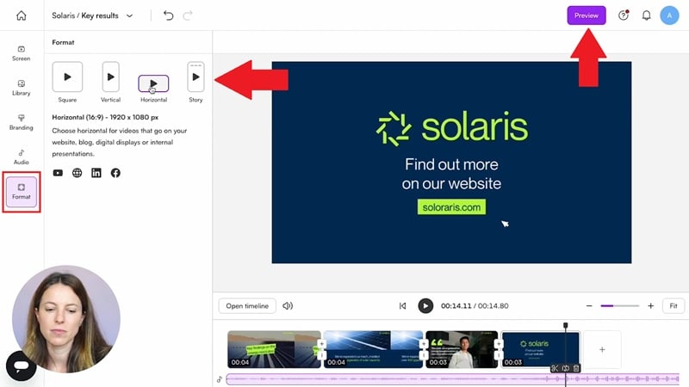689x387 pixels.
Task: Go to the home screen icon
Action: tap(21, 15)
